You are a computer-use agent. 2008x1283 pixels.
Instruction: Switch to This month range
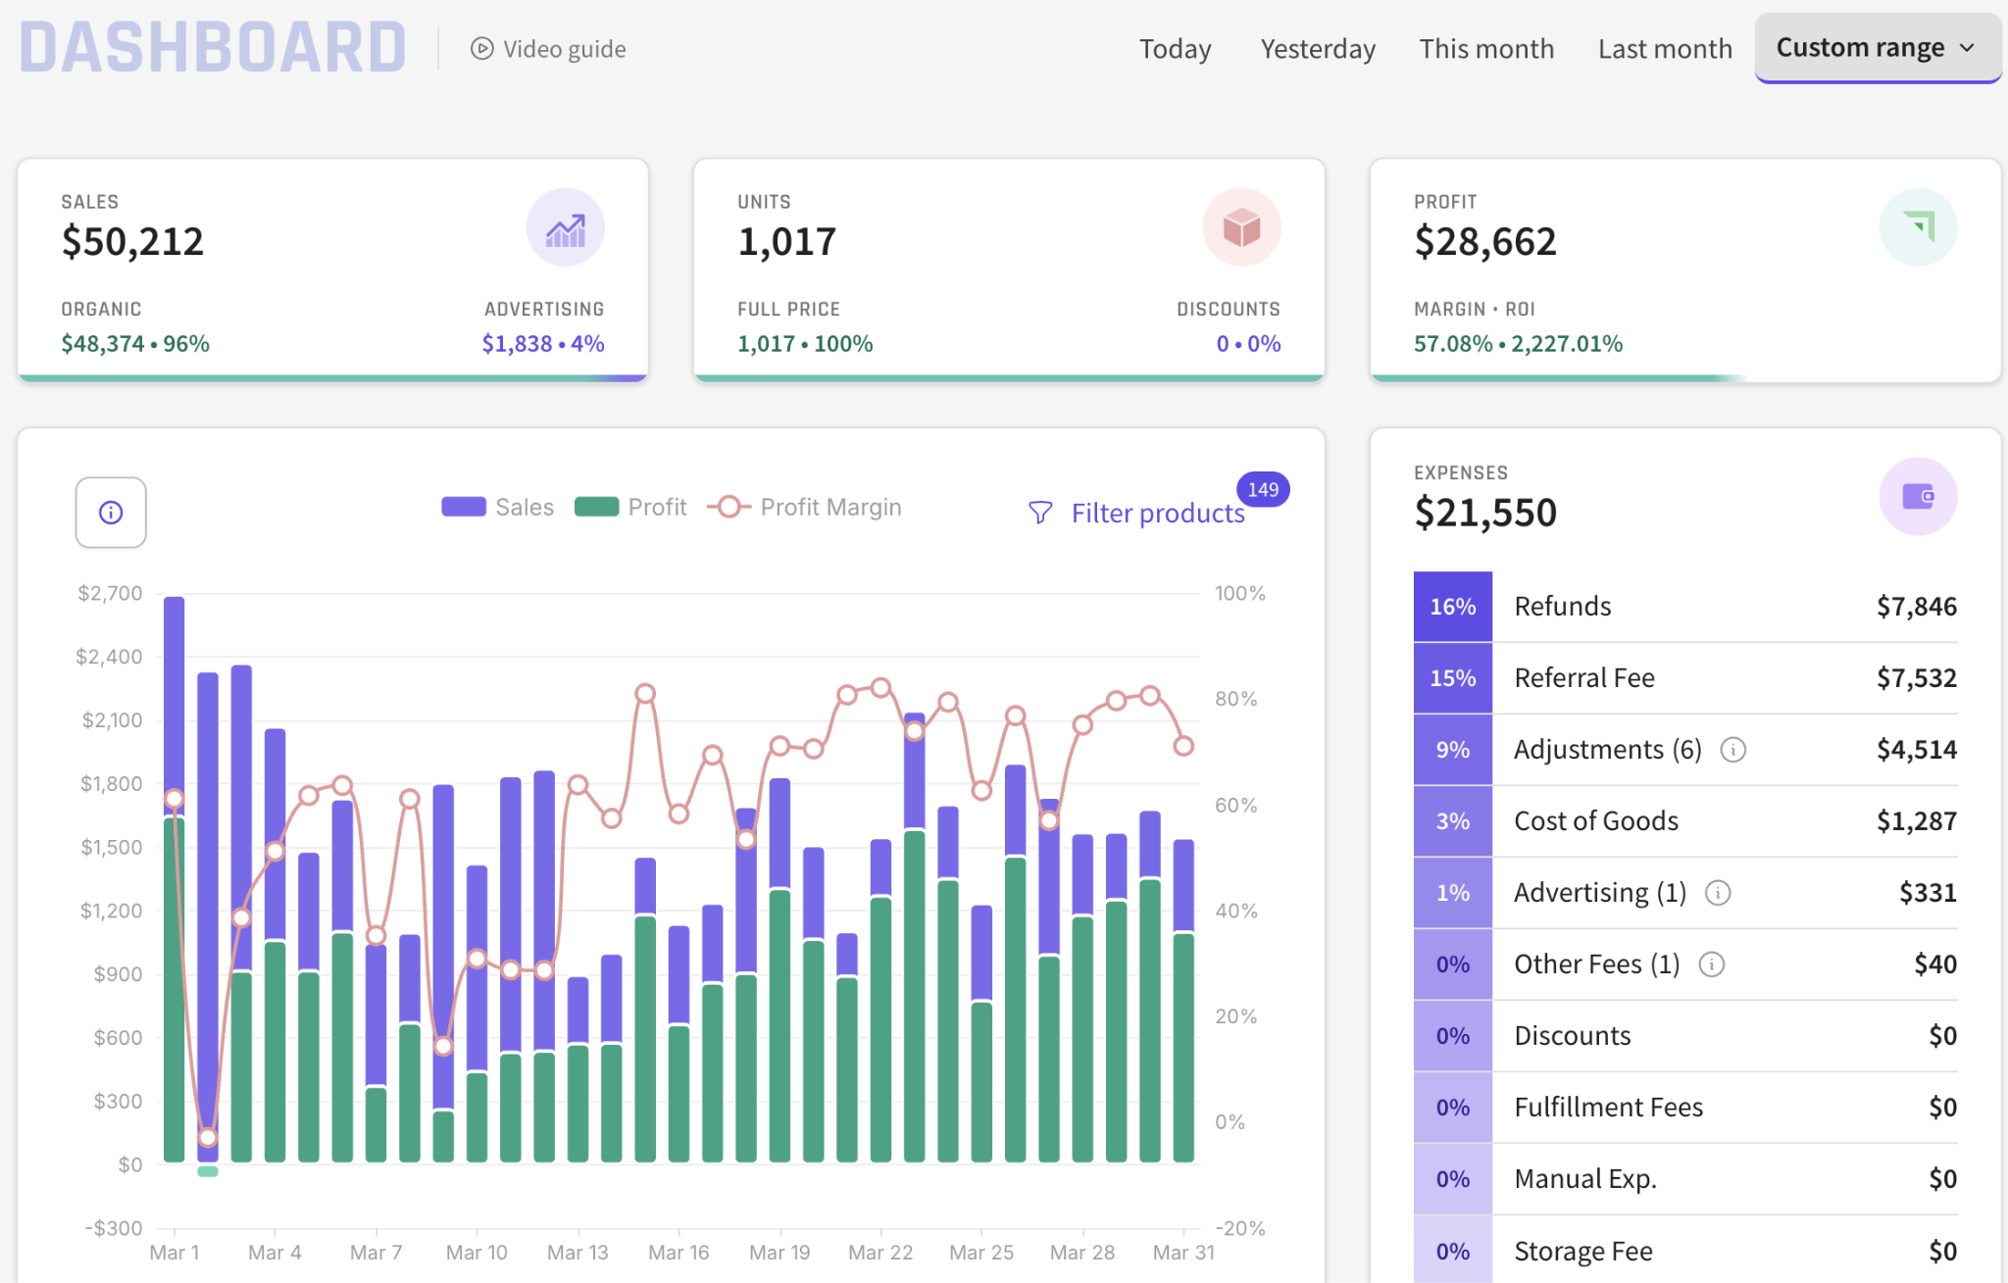1486,49
